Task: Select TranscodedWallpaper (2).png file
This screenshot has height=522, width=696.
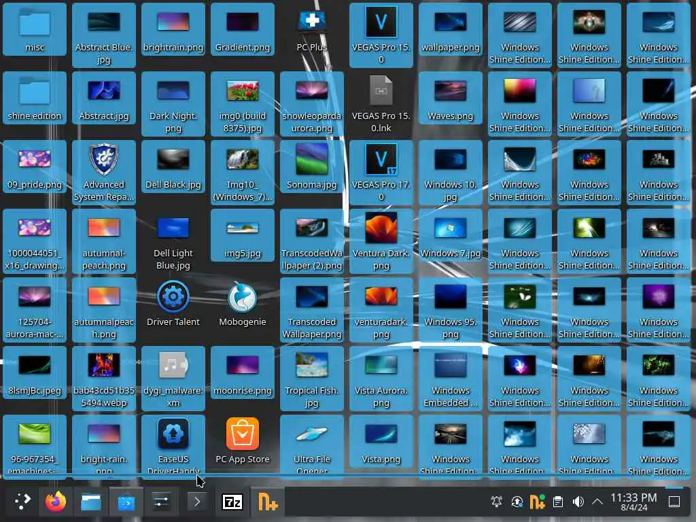Action: [x=311, y=241]
